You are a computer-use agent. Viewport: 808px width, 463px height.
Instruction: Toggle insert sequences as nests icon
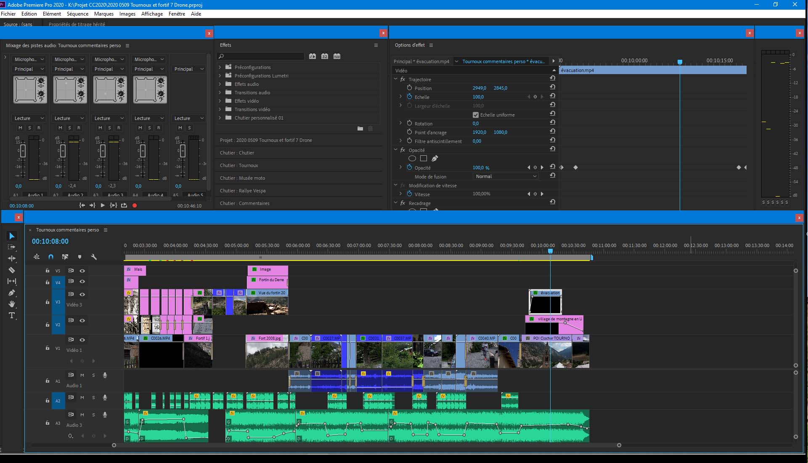click(37, 257)
